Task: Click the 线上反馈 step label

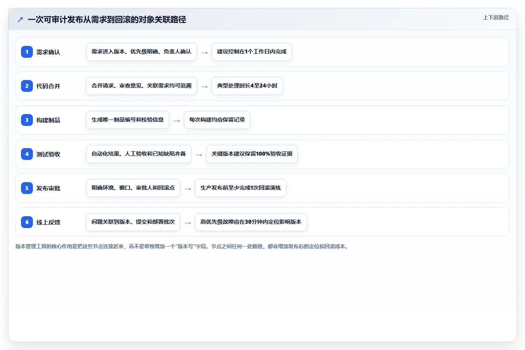Action: (x=48, y=222)
